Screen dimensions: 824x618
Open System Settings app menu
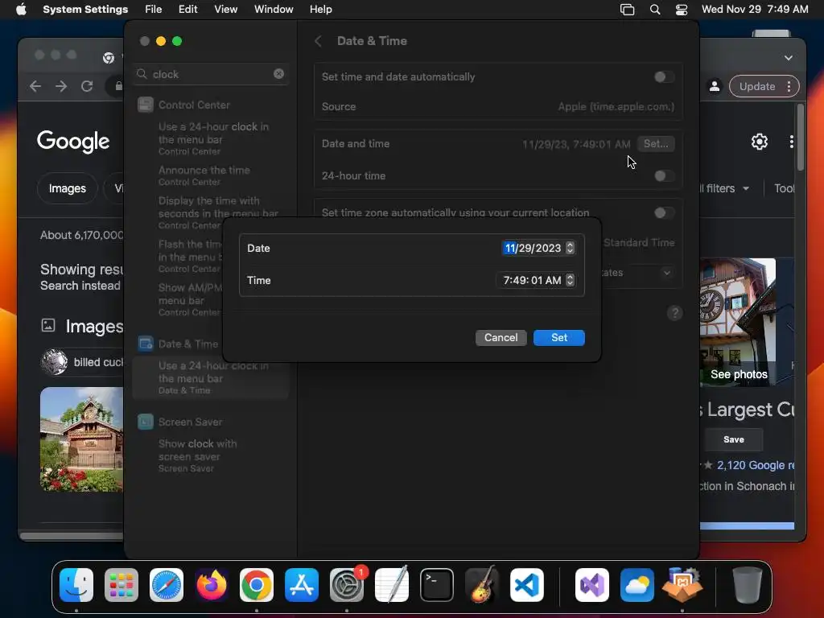[x=85, y=10]
